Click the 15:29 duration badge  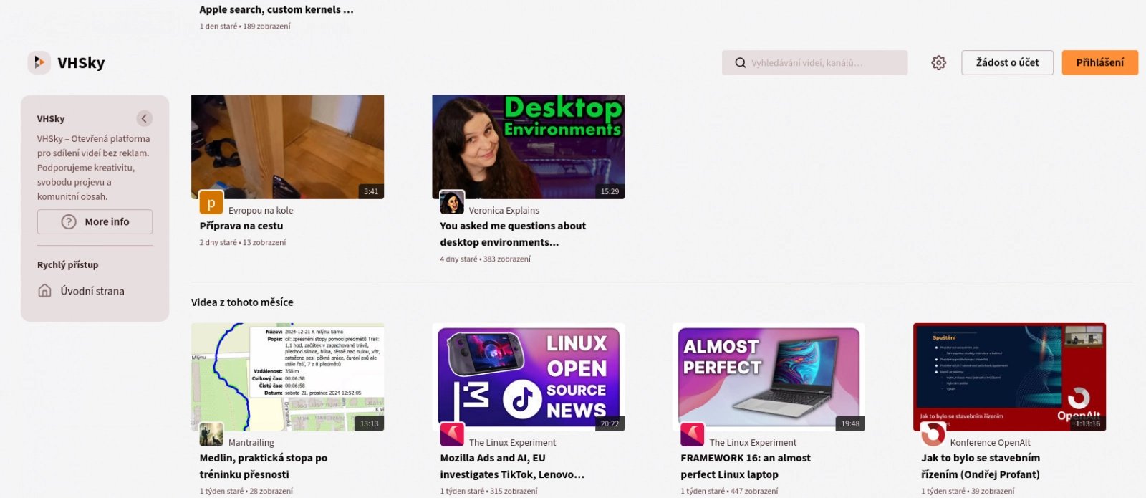pyautogui.click(x=610, y=191)
